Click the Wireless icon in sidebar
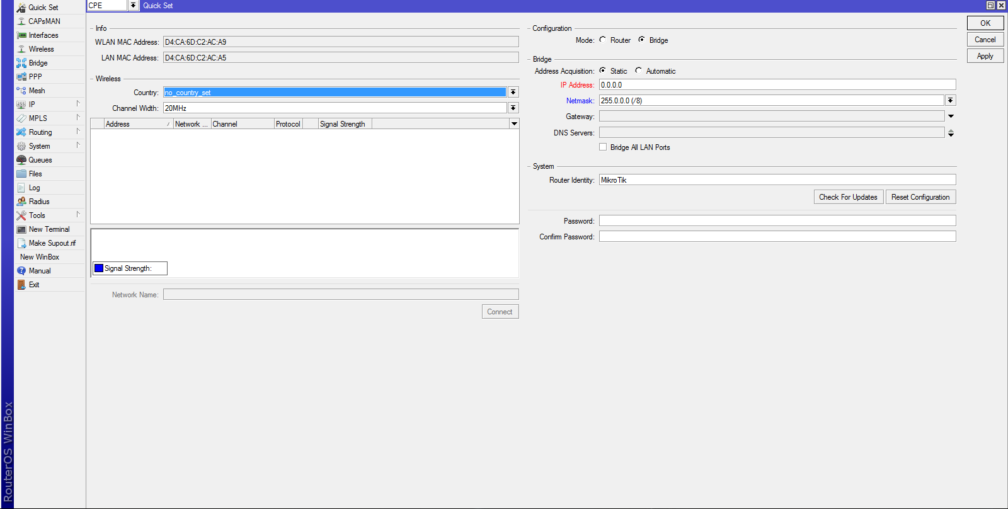Screen dimensions: 1008x509 21,49
